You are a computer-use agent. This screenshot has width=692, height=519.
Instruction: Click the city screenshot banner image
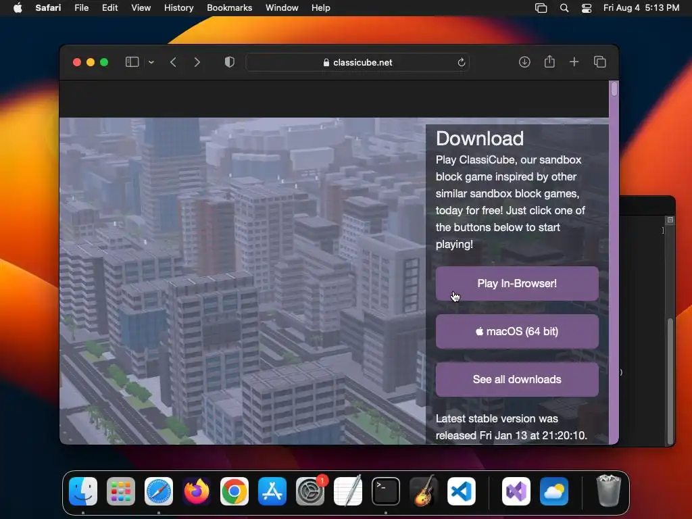(x=243, y=280)
